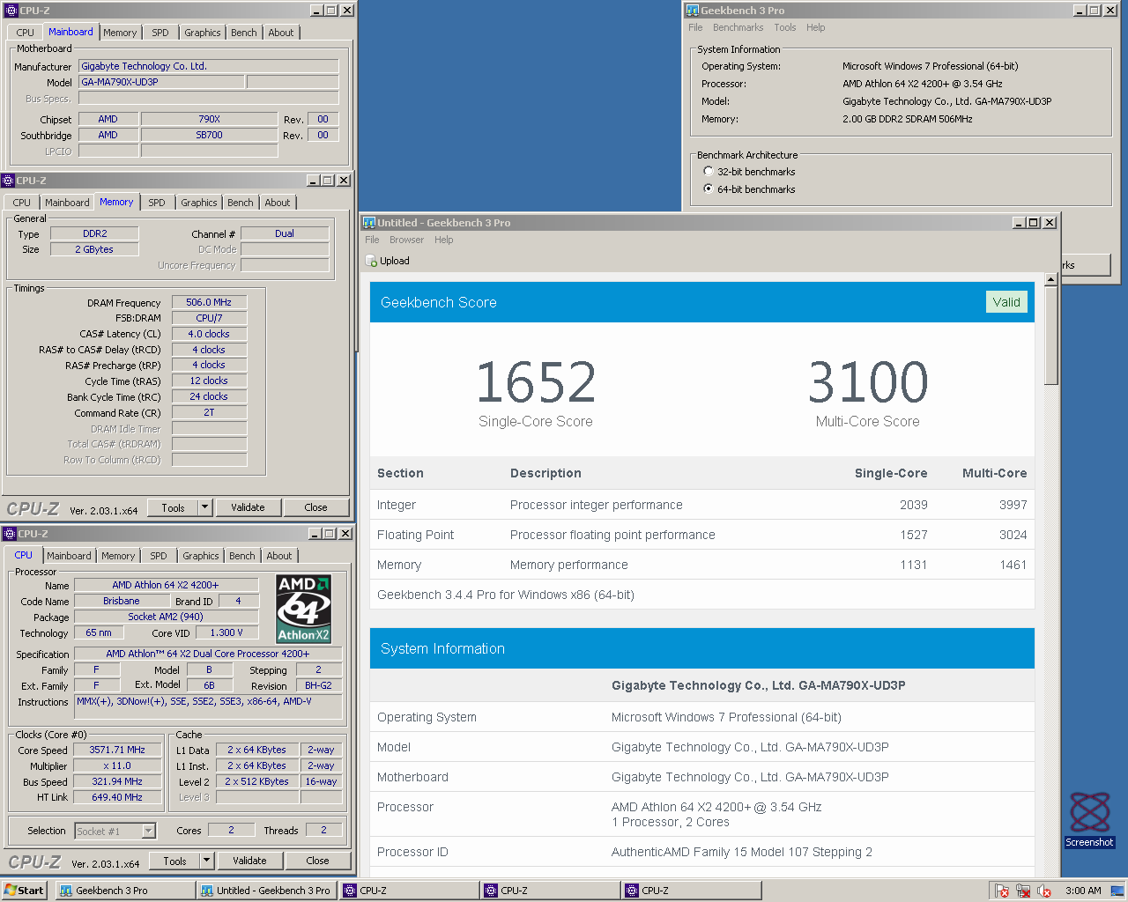
Task: Click Close in the CPU-Z Memory window
Action: [315, 507]
